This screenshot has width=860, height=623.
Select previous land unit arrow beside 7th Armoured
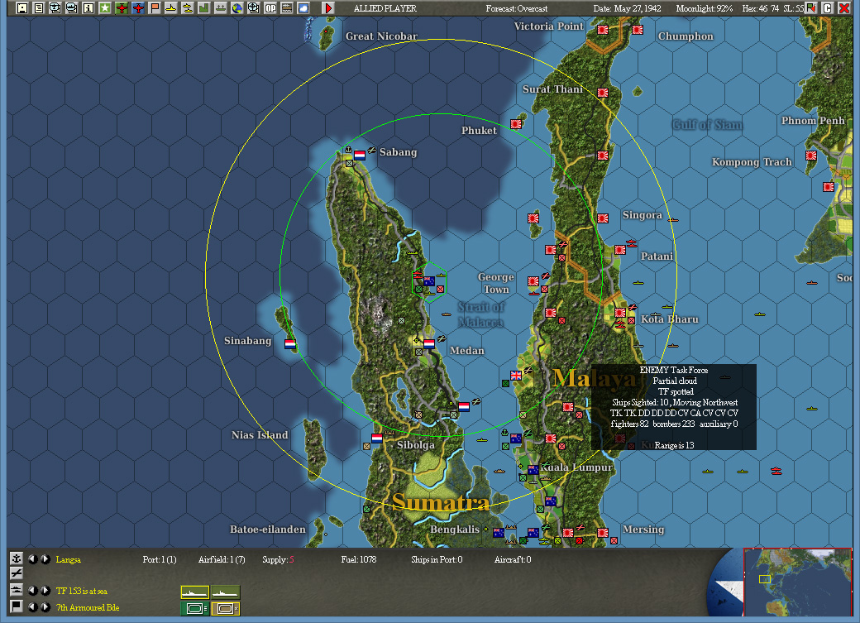click(33, 607)
